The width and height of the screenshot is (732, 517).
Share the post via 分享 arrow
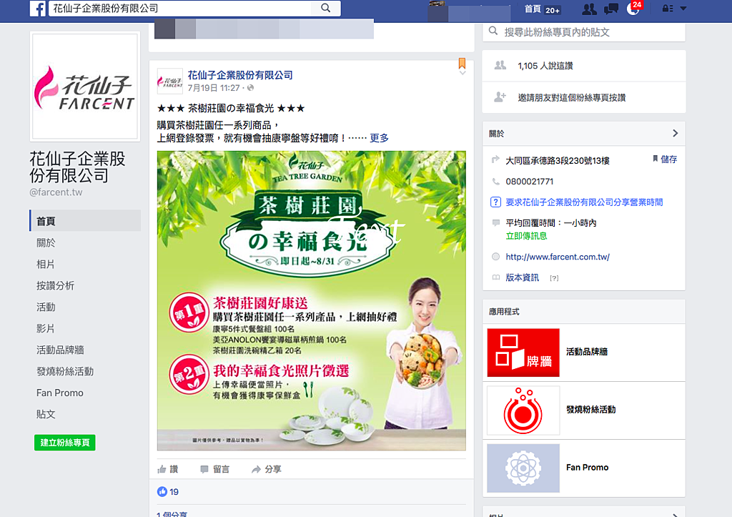(x=266, y=469)
